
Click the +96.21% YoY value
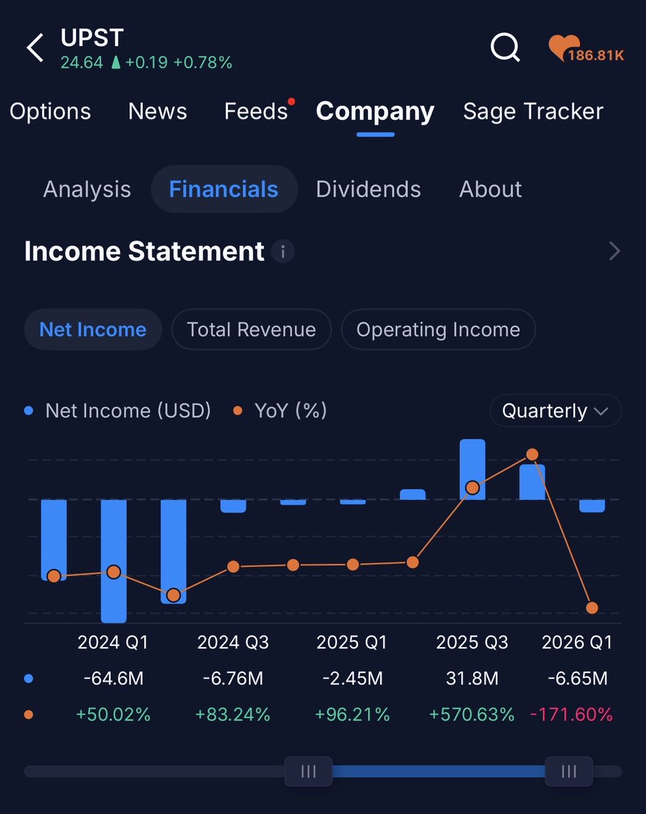tap(352, 714)
